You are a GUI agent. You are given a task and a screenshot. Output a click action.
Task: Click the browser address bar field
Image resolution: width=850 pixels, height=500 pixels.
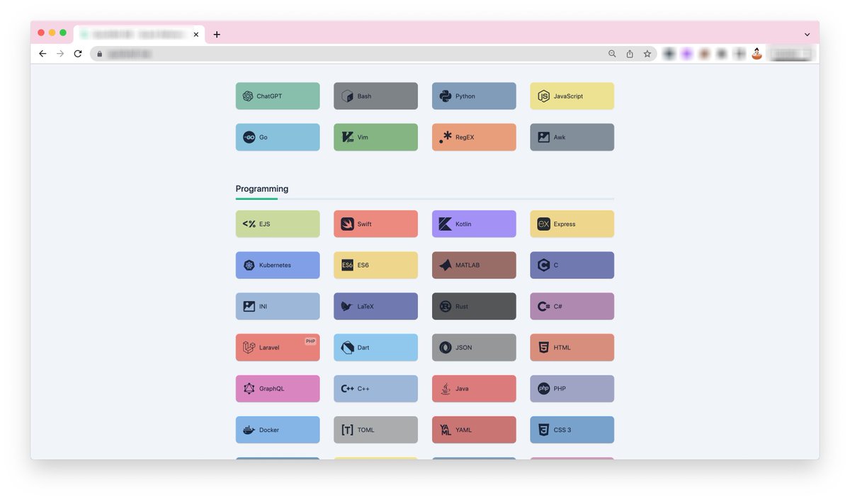click(373, 54)
